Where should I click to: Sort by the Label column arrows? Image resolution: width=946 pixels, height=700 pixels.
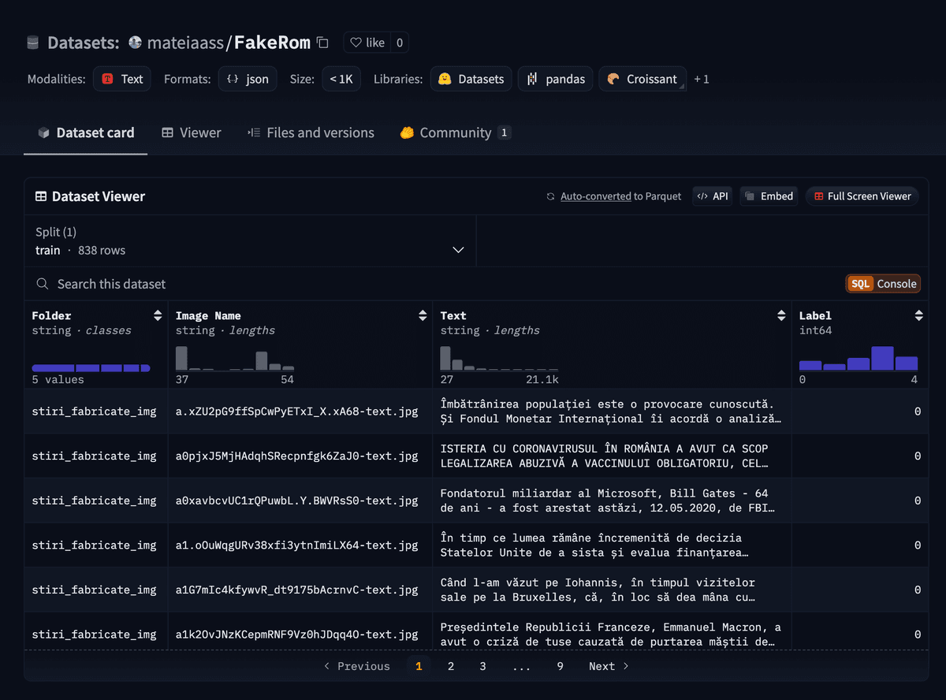[918, 316]
